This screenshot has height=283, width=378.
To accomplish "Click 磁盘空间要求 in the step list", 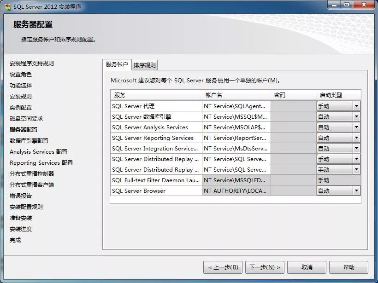I will pyautogui.click(x=26, y=118).
